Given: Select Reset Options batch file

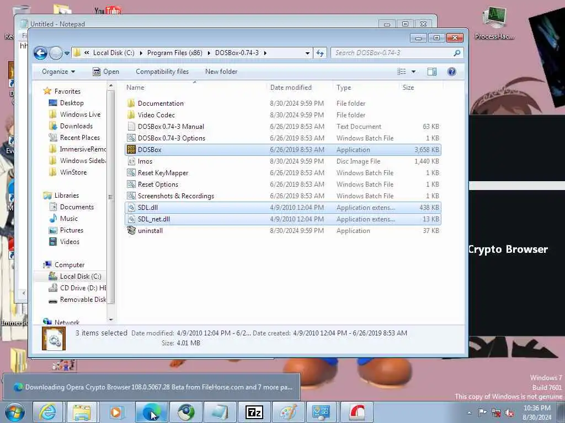Looking at the screenshot, I should point(283,185).
